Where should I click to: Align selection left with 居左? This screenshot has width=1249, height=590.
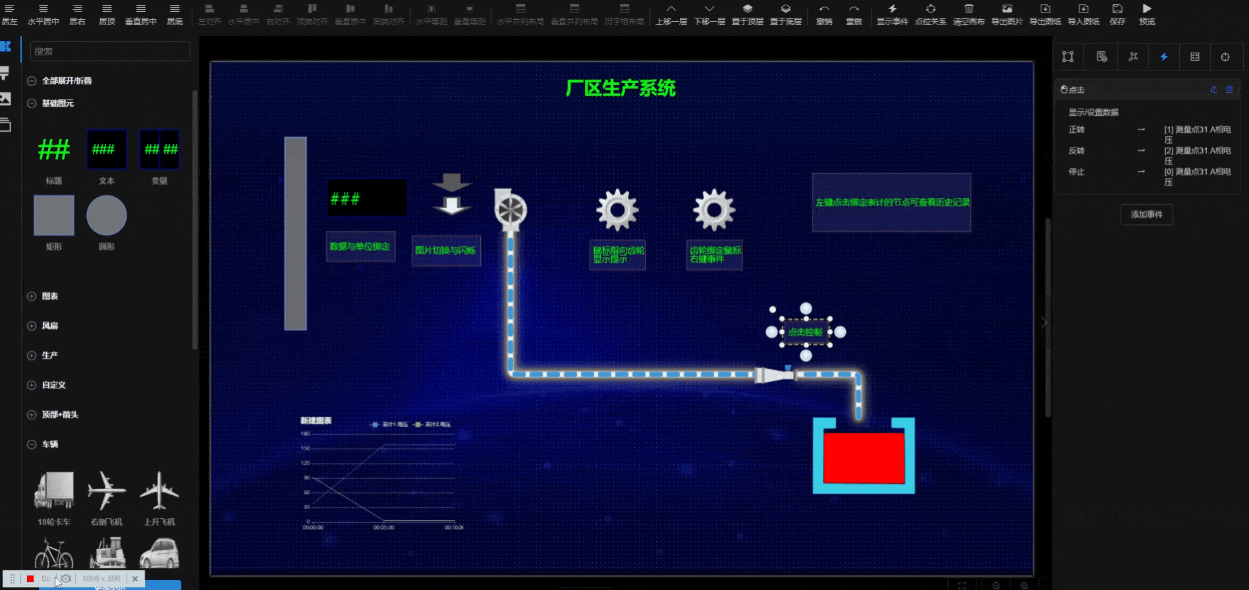point(9,14)
